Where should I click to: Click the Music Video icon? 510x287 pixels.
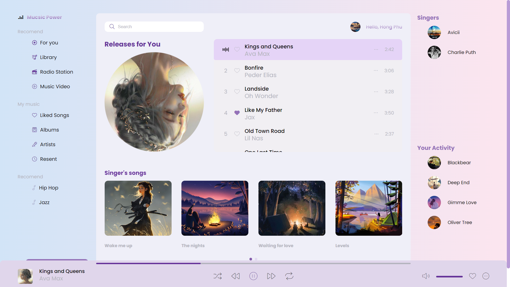coord(35,86)
